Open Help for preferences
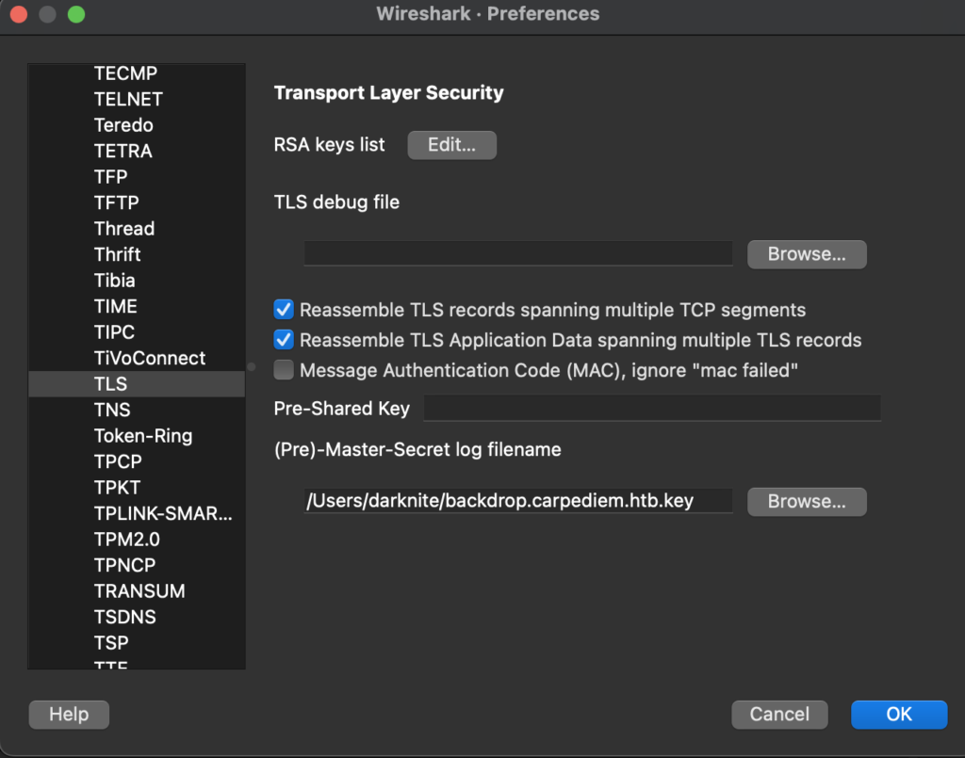Screen dimensions: 965x758 coord(69,715)
